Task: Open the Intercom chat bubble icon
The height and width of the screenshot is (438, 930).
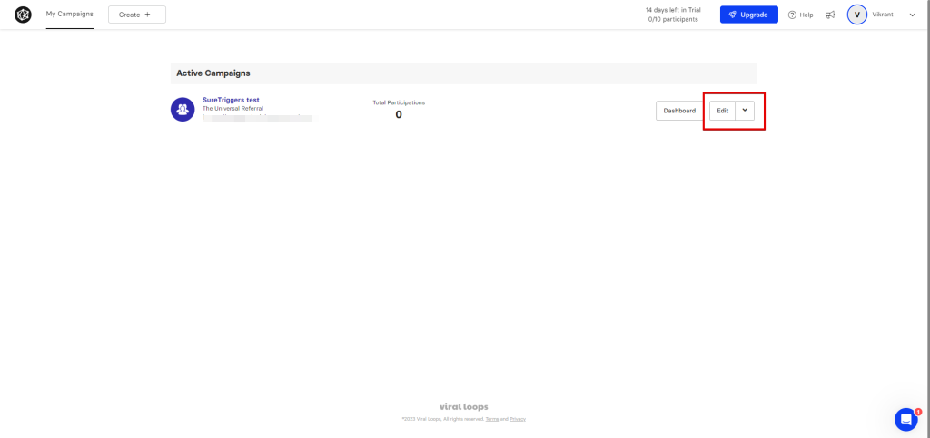Action: [905, 419]
